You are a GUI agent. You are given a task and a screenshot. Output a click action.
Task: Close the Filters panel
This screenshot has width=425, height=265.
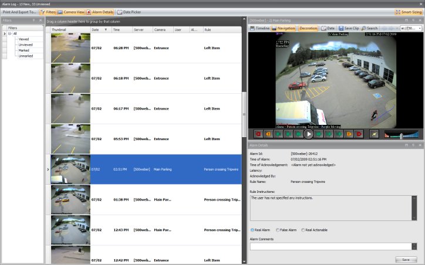click(x=41, y=21)
